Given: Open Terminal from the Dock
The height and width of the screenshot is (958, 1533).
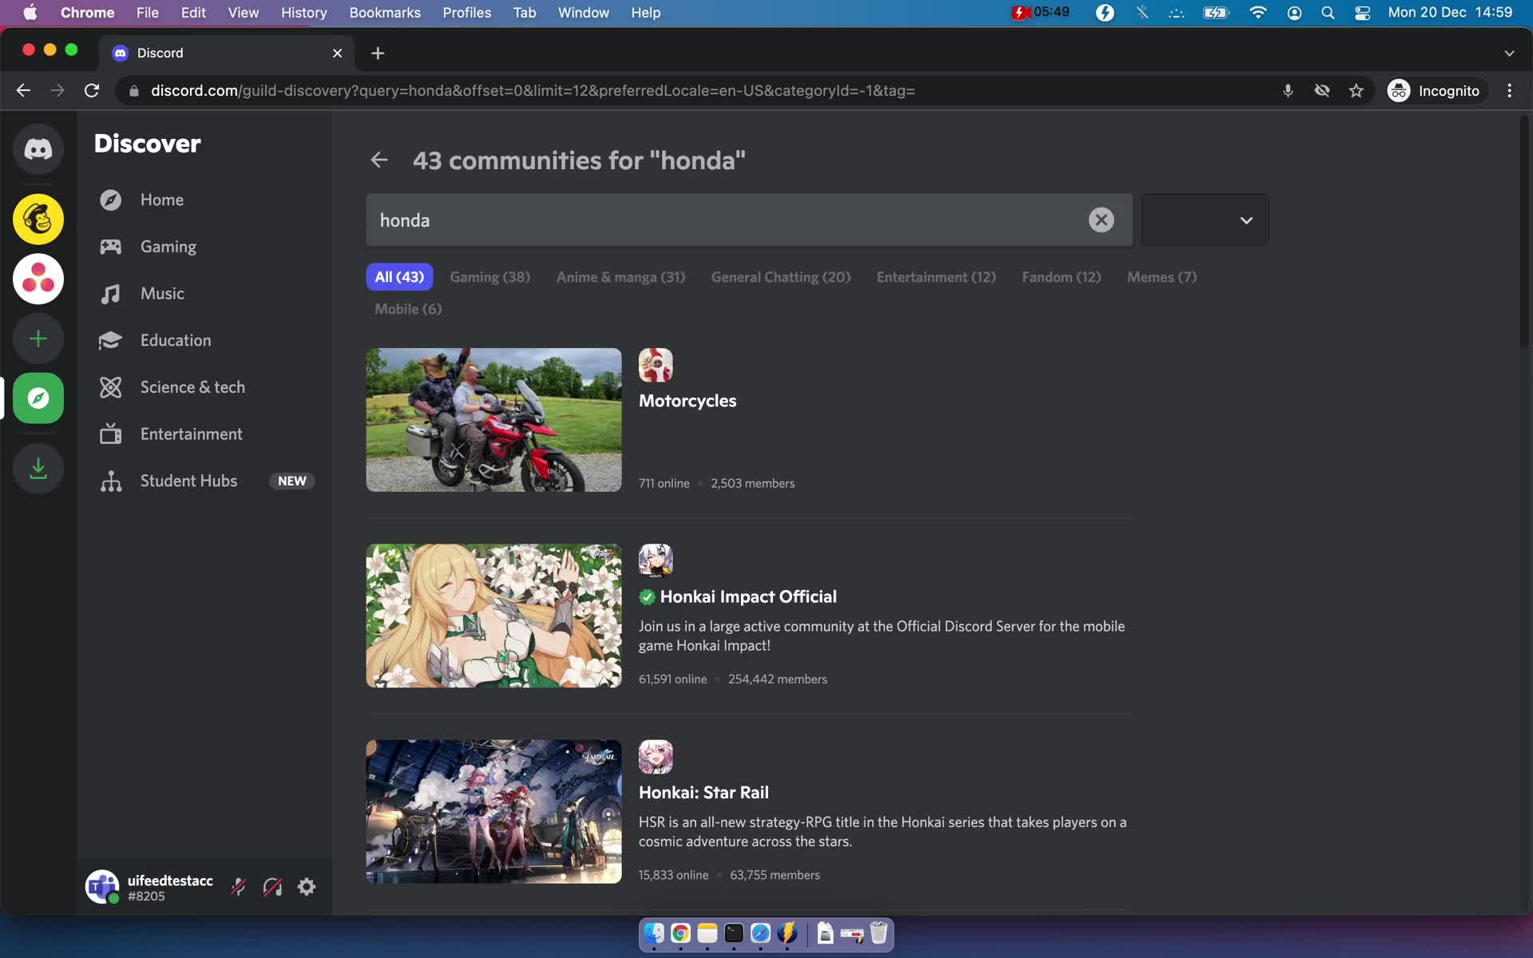Looking at the screenshot, I should tap(734, 933).
